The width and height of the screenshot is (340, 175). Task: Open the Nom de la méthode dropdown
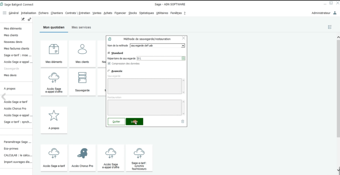tap(183, 46)
